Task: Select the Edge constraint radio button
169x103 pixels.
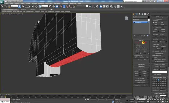Action: tap(159, 22)
